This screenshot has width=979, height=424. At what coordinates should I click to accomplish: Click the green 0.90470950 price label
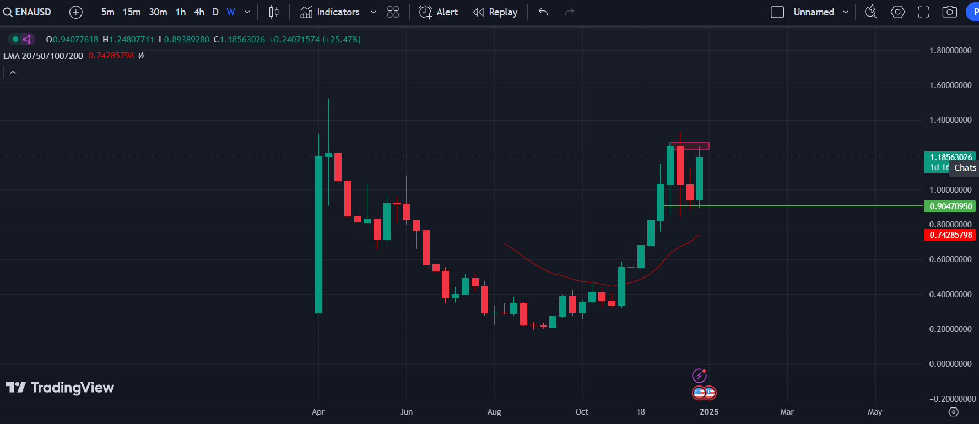point(950,206)
